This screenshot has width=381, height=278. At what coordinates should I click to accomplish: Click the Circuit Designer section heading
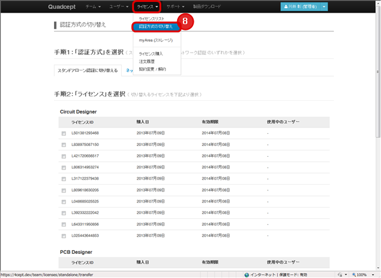click(x=78, y=112)
